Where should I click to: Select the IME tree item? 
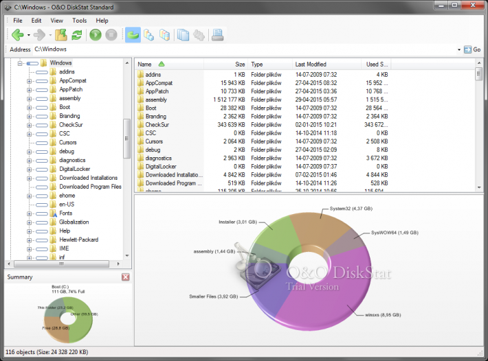point(64,248)
